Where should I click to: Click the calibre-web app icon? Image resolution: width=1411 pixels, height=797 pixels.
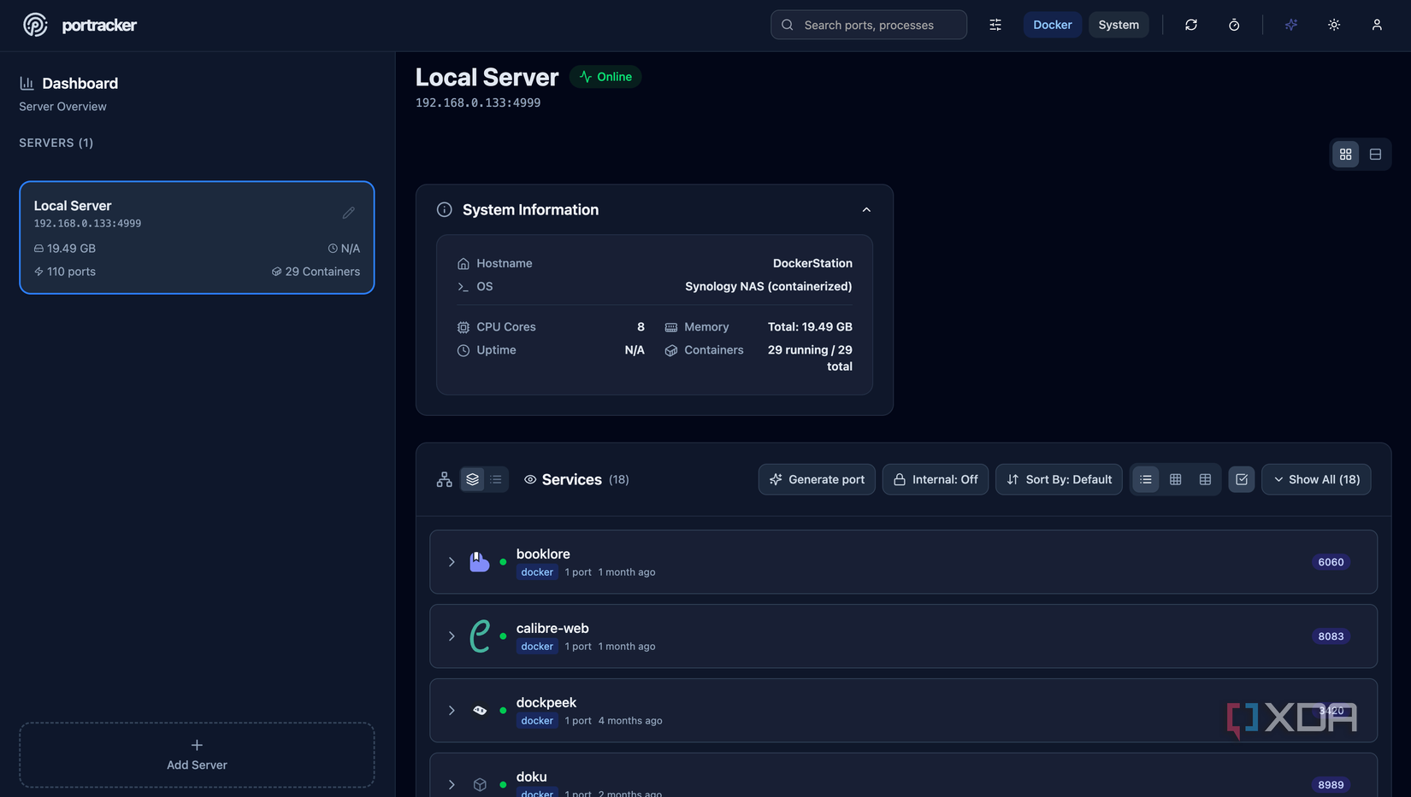pos(480,636)
